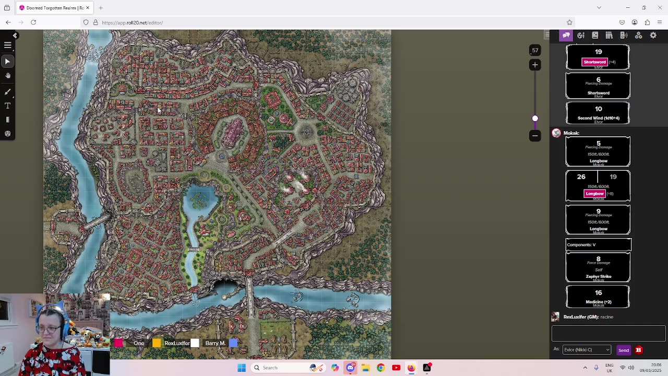Open the Firefox account icon
Screen dimensions: 668x376
pyautogui.click(x=635, y=22)
